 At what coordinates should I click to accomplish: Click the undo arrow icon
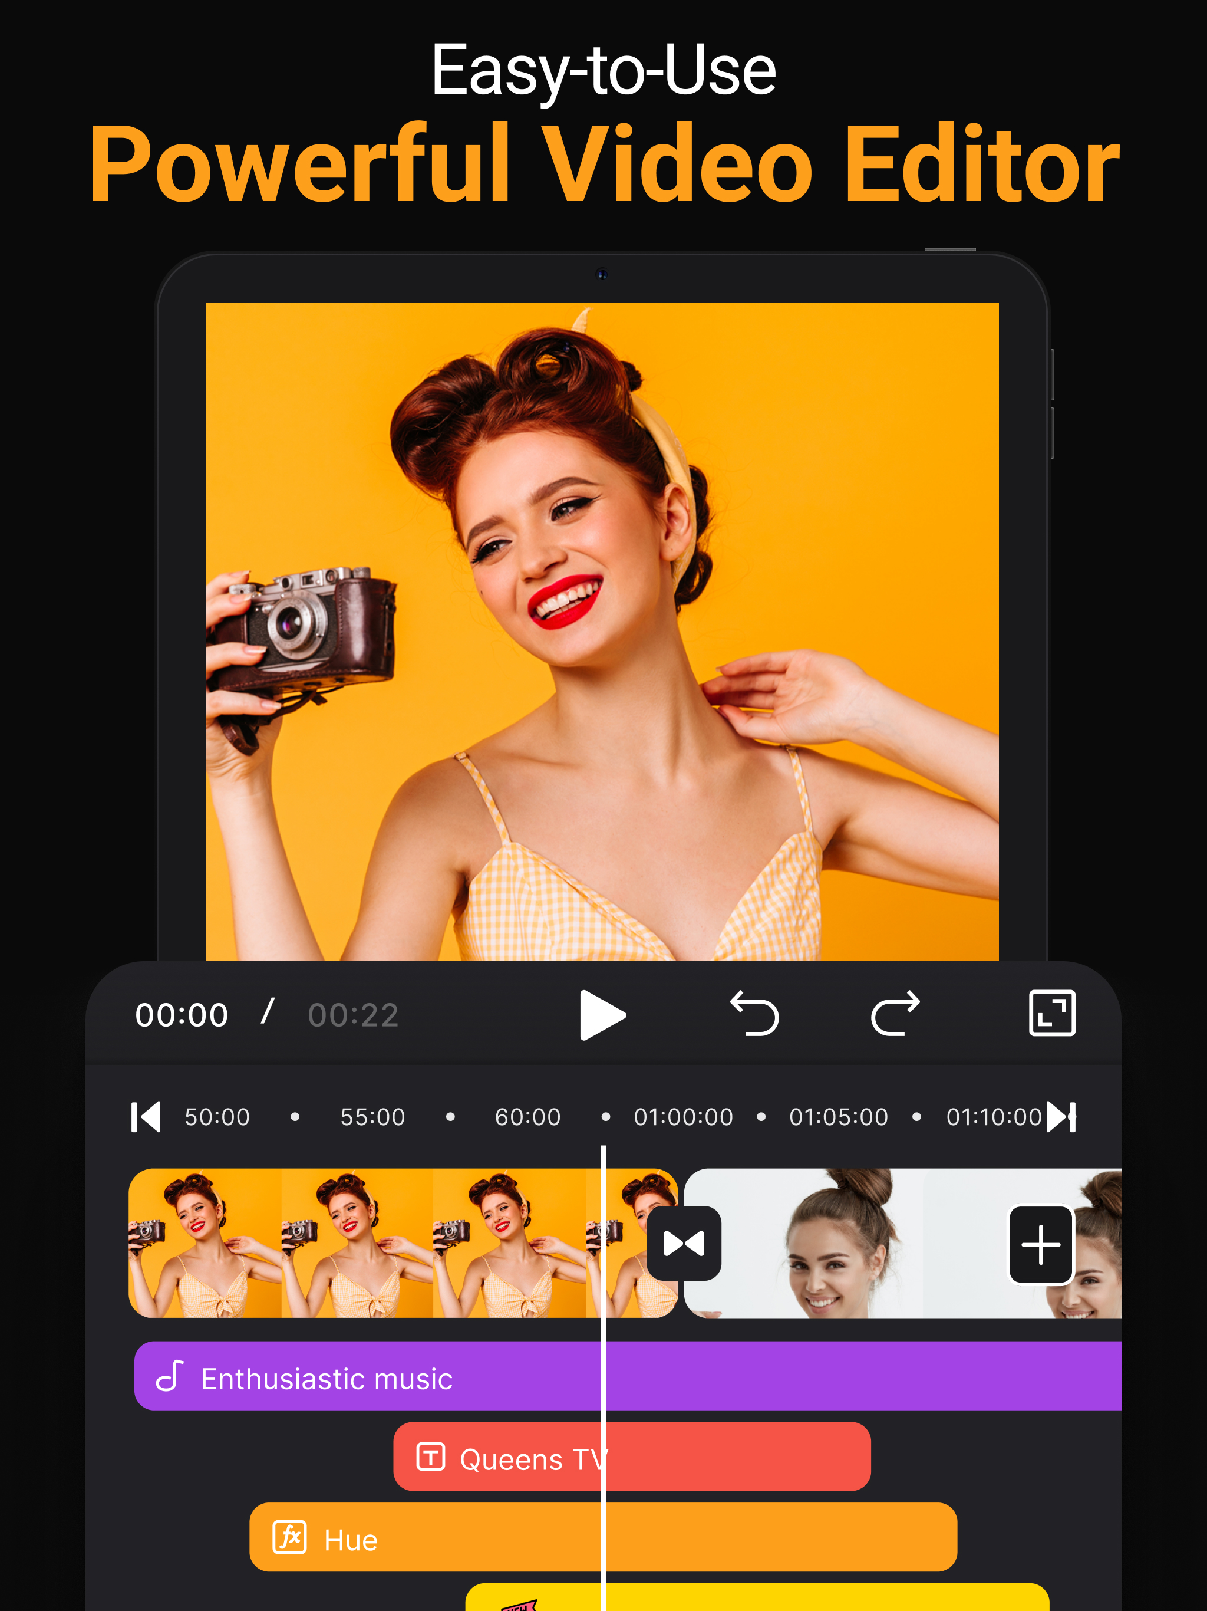click(x=755, y=1013)
